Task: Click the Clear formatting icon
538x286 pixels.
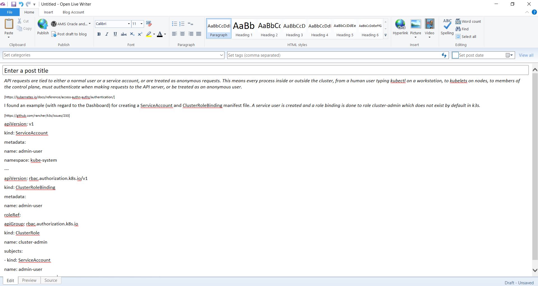Action: tap(149, 24)
